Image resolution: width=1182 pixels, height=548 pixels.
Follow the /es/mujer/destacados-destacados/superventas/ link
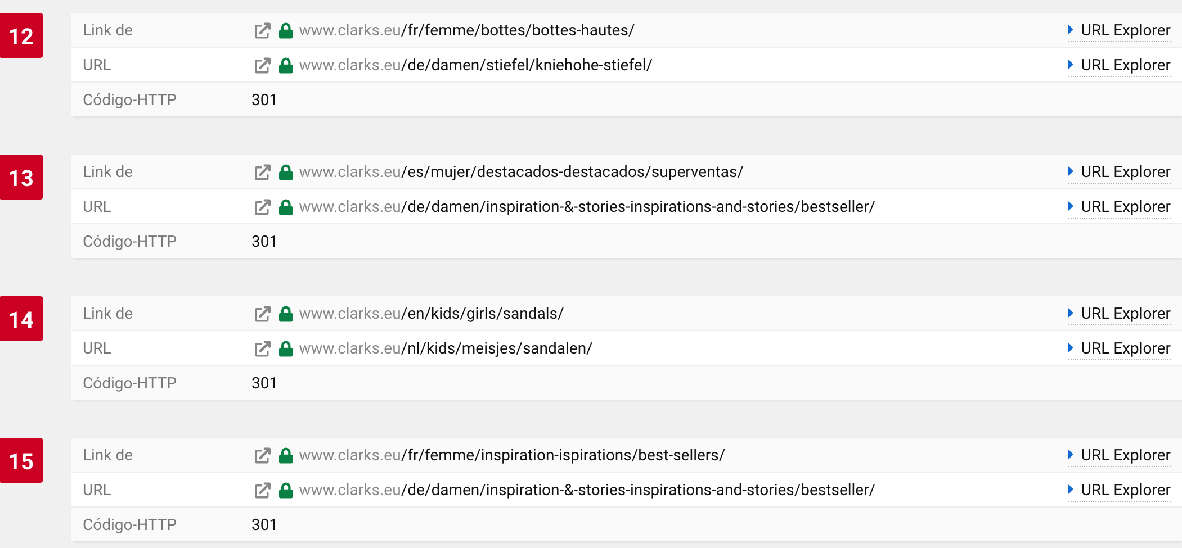pos(521,172)
